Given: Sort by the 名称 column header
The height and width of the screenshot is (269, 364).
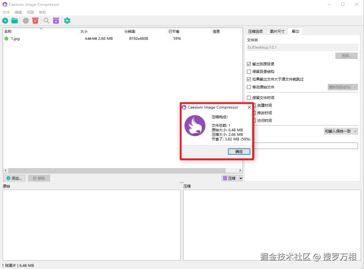Looking at the screenshot, I should tap(41, 31).
